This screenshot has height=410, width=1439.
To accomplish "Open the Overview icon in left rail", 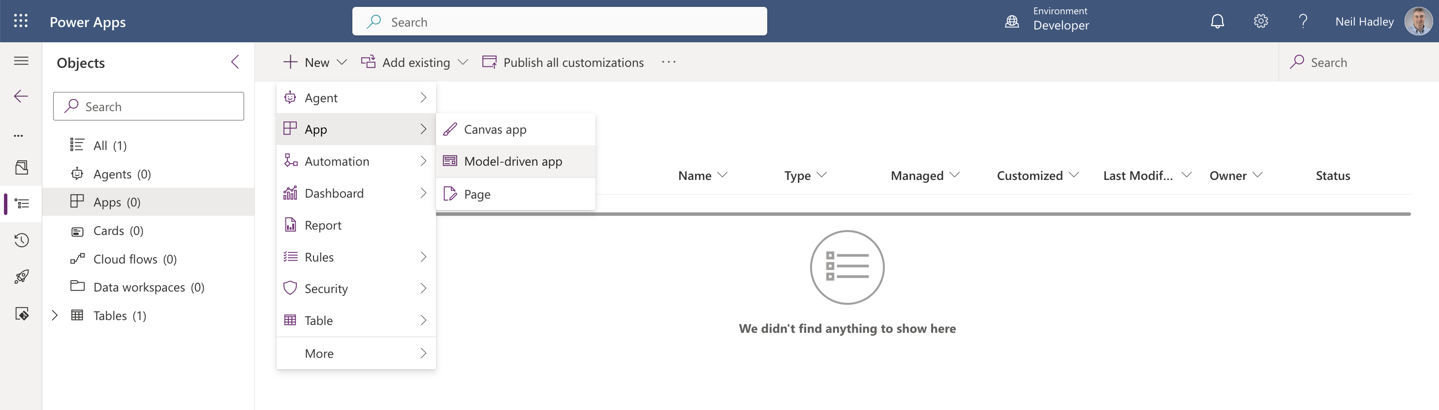I will [21, 167].
